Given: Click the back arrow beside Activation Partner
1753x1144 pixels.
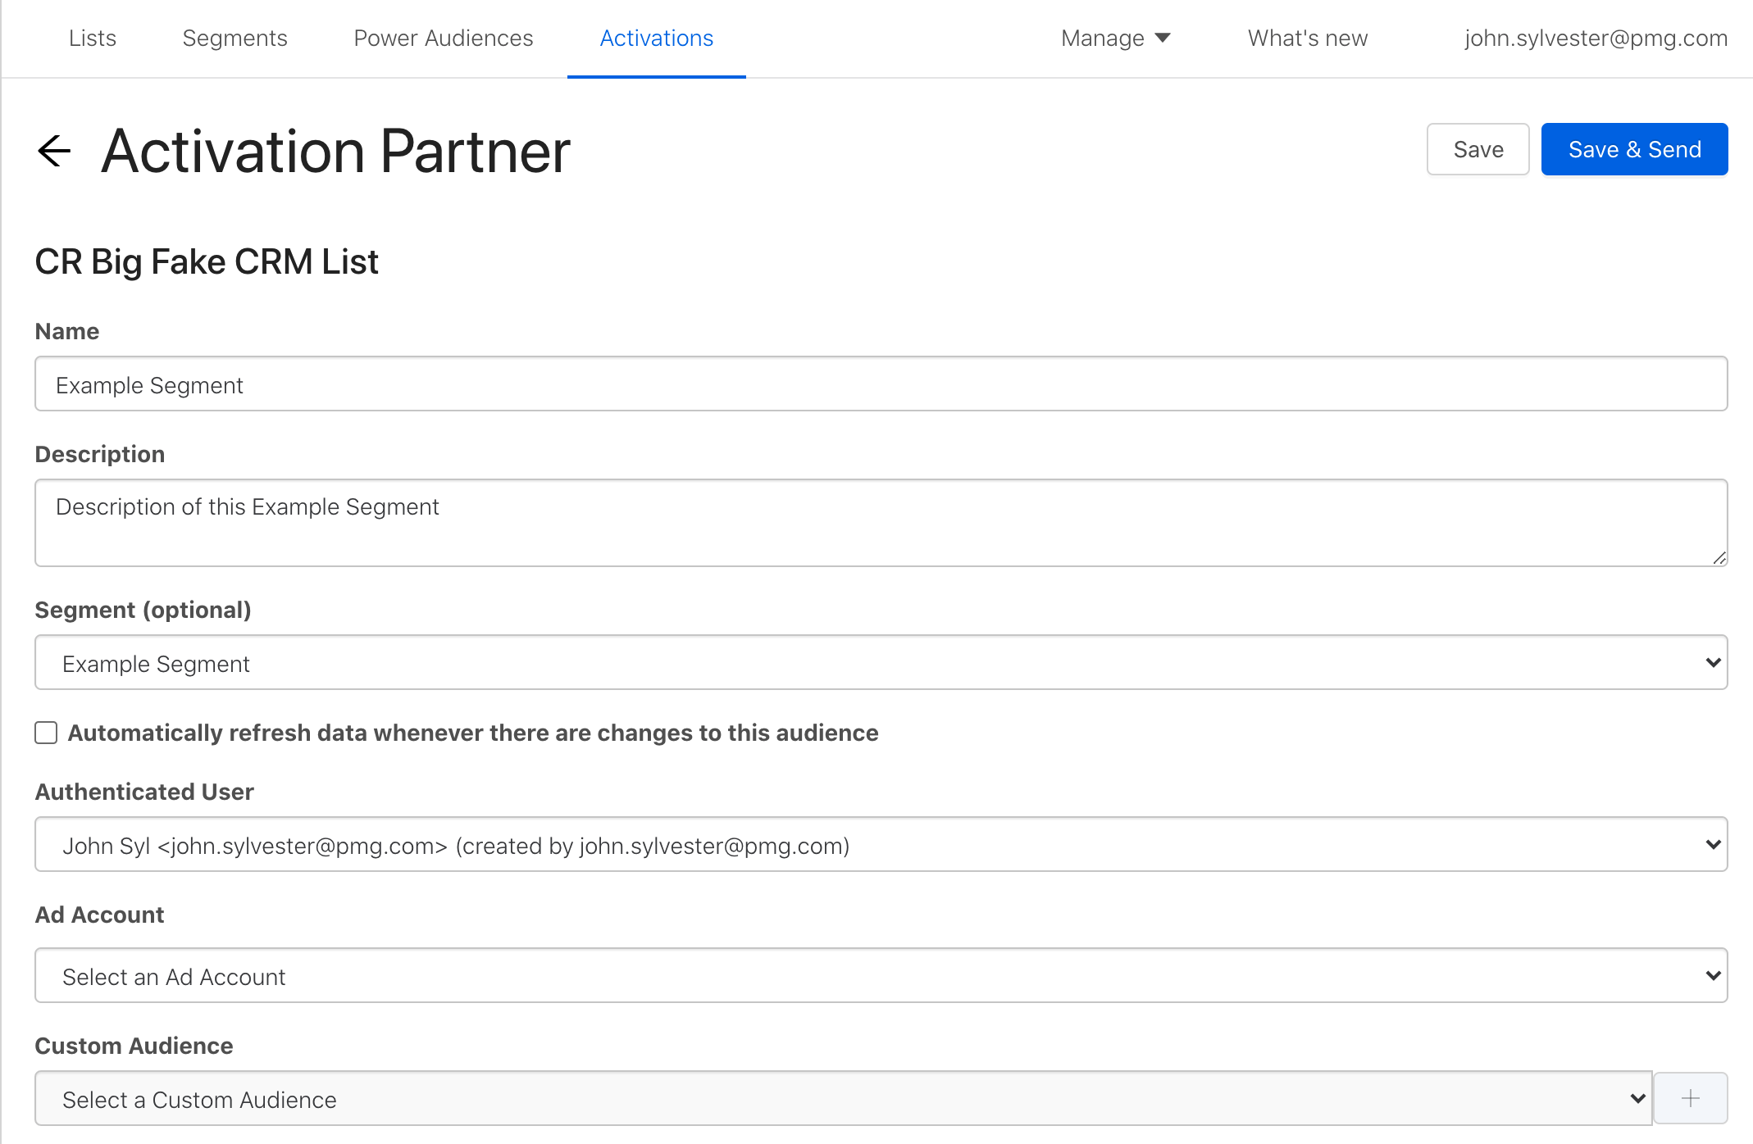Looking at the screenshot, I should point(54,151).
